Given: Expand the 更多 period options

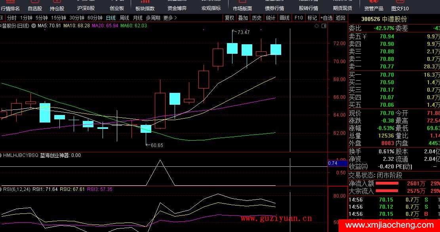Looking at the screenshot, I should (170, 18).
